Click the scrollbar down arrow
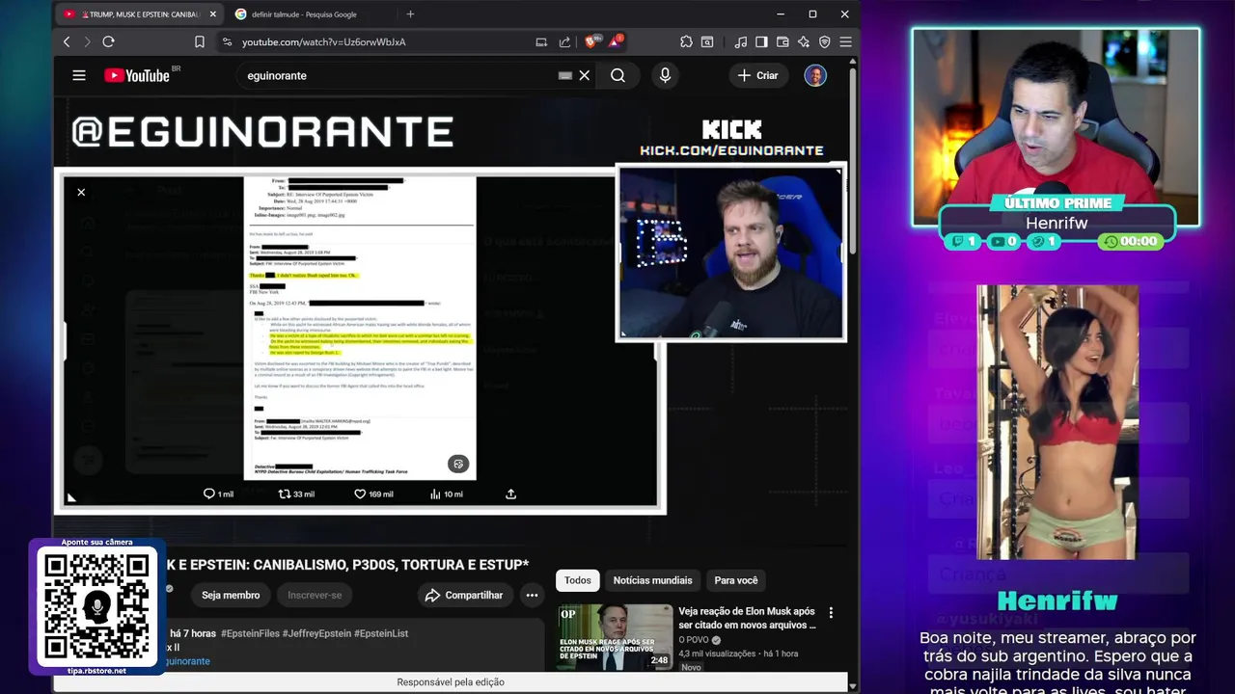The height and width of the screenshot is (694, 1235). point(853,685)
